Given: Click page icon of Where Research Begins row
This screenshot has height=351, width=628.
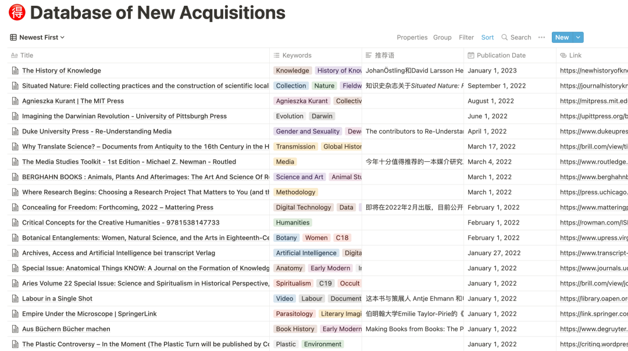Looking at the screenshot, I should coord(15,192).
